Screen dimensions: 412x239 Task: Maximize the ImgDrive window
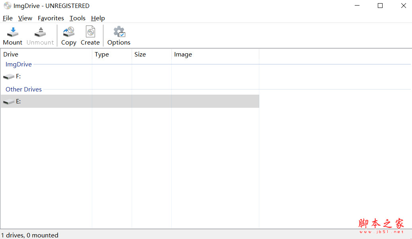tap(380, 6)
